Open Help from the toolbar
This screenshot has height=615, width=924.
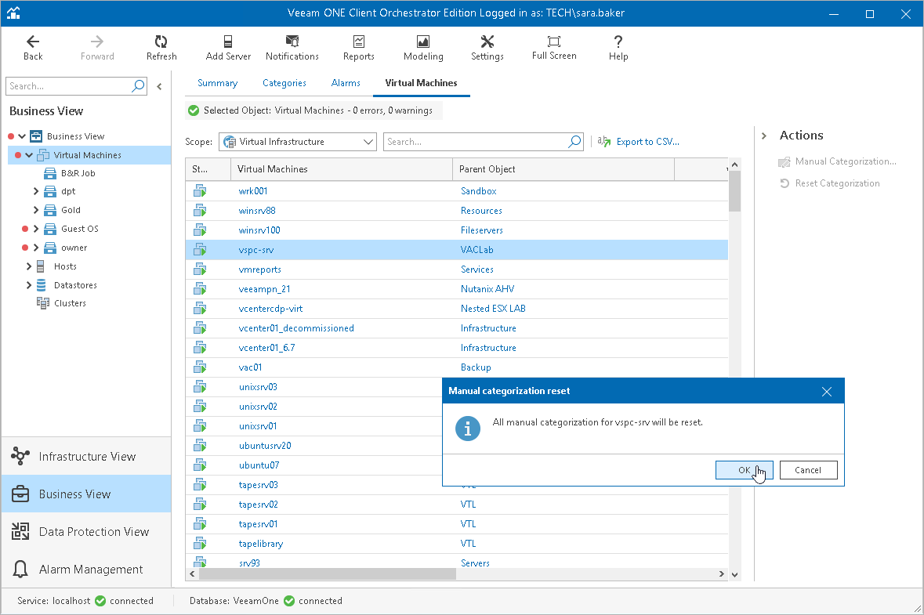tap(618, 48)
